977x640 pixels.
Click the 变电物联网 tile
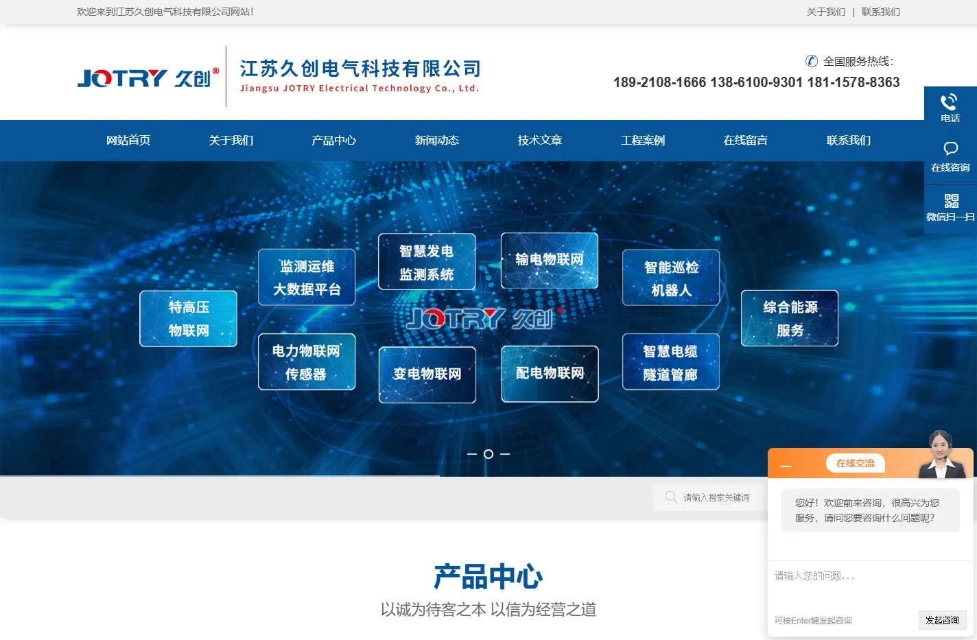[x=427, y=375]
